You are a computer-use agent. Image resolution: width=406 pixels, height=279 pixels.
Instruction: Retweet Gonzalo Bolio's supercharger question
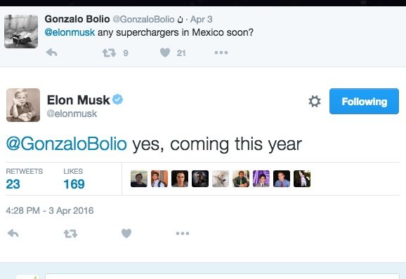109,53
